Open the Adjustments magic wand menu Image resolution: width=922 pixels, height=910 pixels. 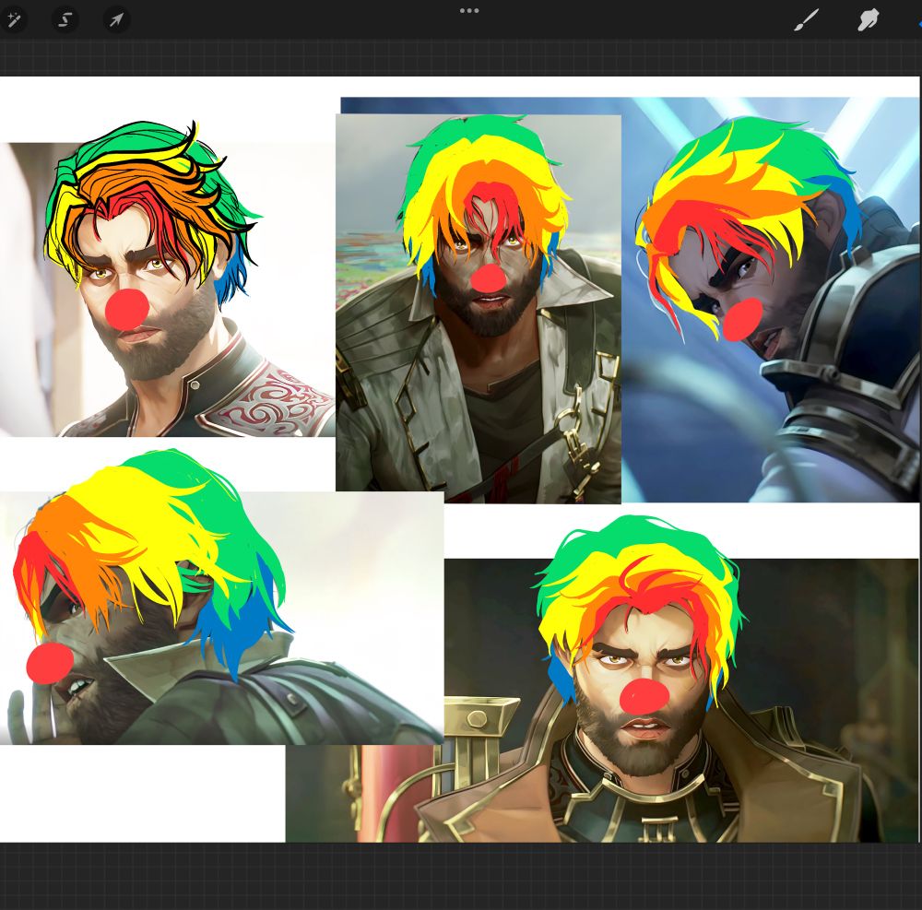pos(13,20)
